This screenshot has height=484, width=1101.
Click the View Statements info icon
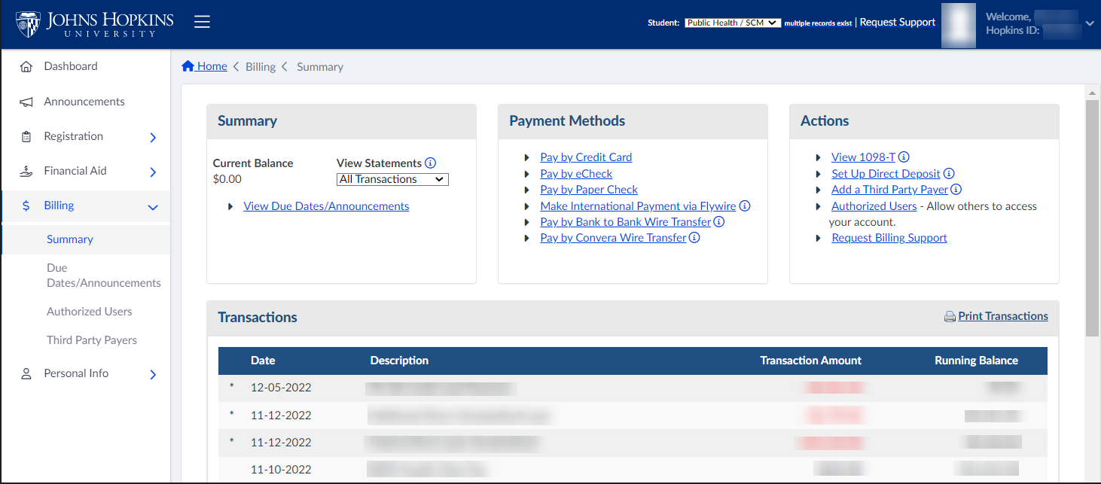[431, 163]
